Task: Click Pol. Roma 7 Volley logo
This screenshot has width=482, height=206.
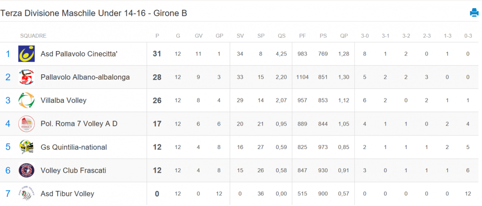Action: [27, 124]
